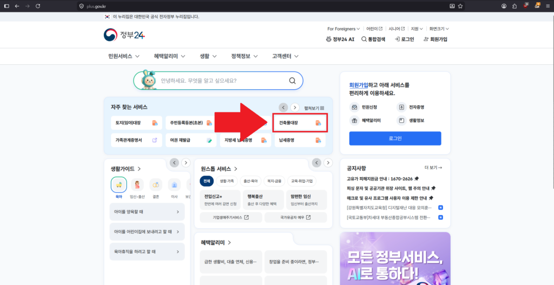Go to previous 원스톱 서비스 slide
The image size is (554, 285).
(x=316, y=162)
